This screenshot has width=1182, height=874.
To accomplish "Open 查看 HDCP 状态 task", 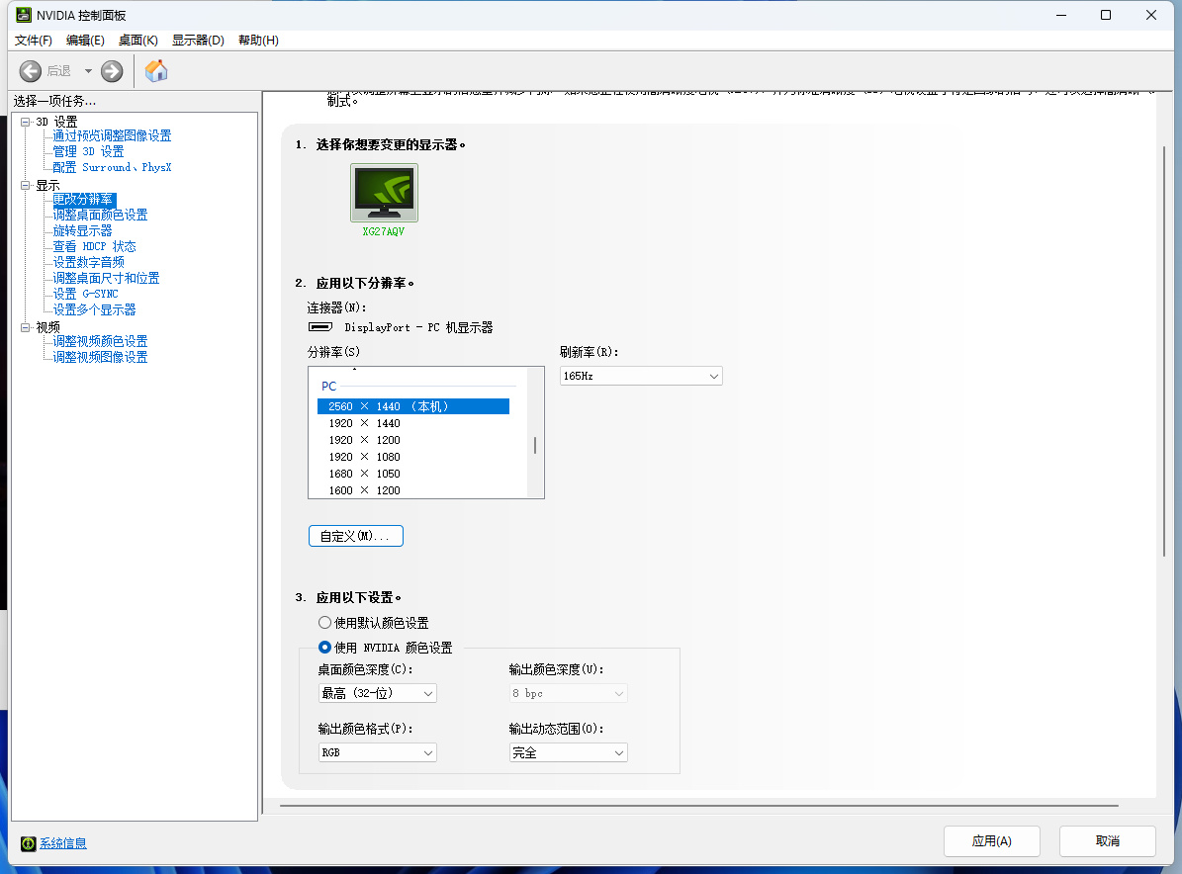I will 94,246.
